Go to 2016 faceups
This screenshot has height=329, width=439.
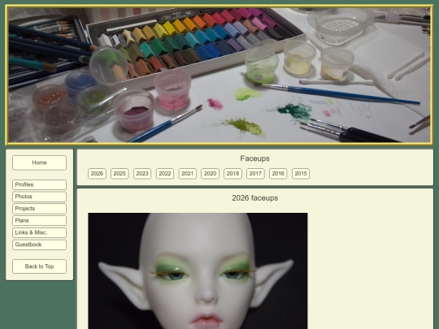[278, 174]
